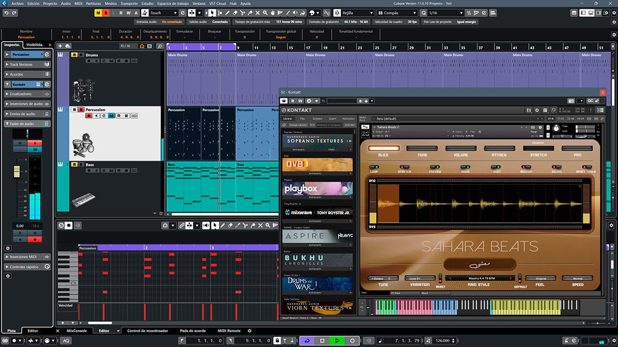The width and height of the screenshot is (618, 347).
Task: Click the SLICE button in Sahara Beats
Action: tap(383, 149)
